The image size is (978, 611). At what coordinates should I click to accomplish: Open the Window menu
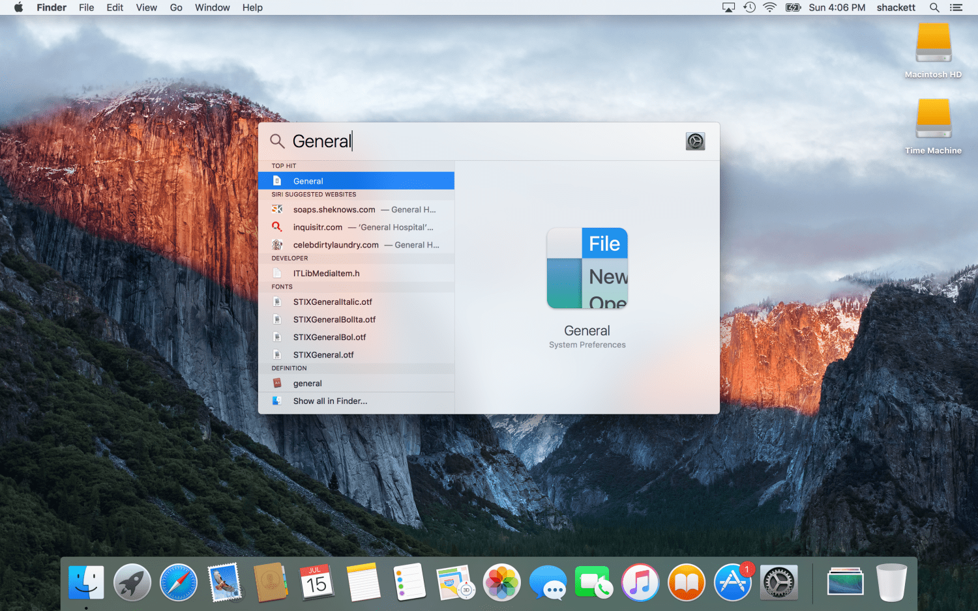click(x=213, y=7)
